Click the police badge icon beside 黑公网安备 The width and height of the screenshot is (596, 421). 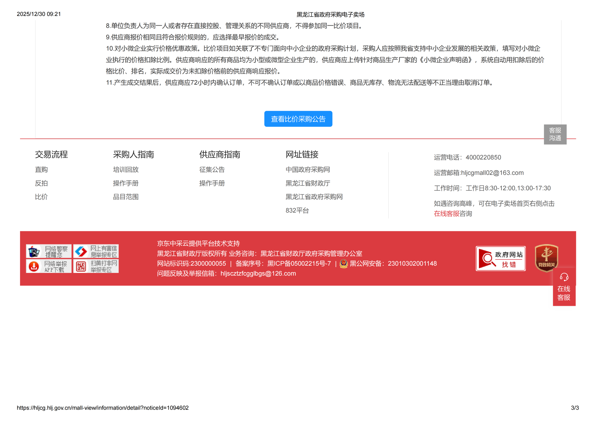pos(344,264)
